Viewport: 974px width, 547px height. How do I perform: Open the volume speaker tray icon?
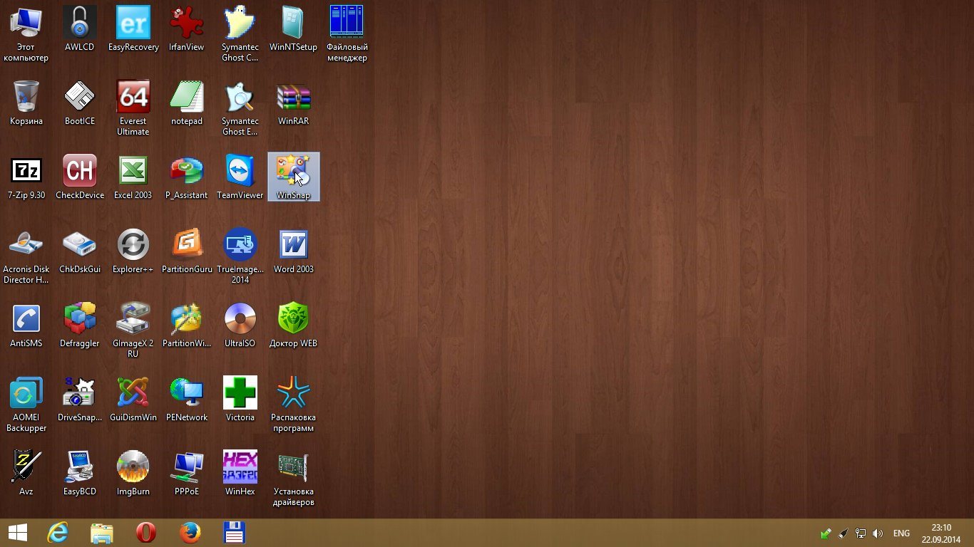878,533
